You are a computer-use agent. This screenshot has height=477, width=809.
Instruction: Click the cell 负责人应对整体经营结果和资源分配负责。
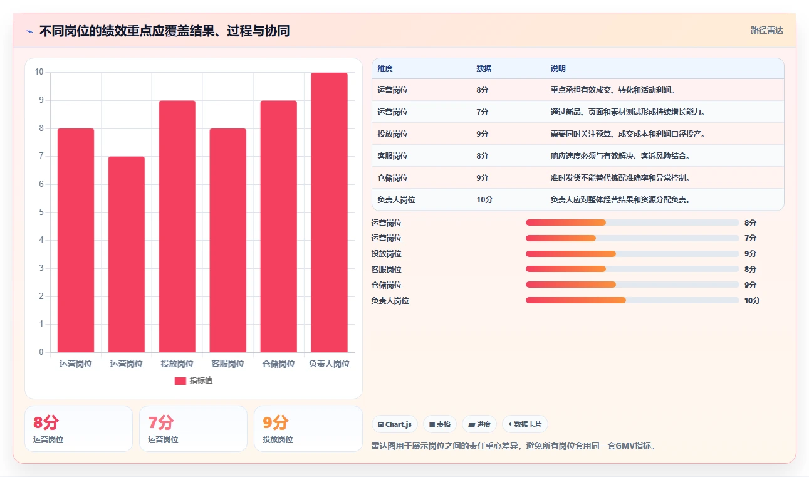620,200
